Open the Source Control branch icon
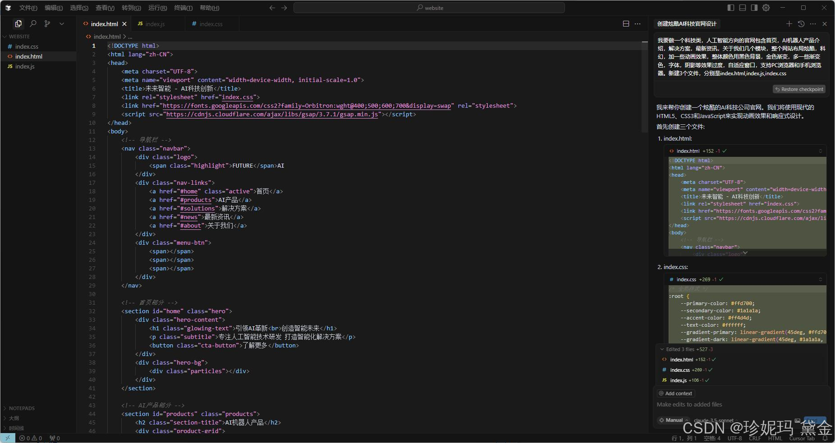The height and width of the screenshot is (443, 835). tap(47, 23)
